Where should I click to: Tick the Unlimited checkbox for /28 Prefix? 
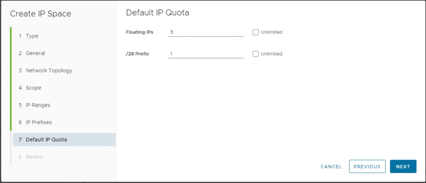255,54
